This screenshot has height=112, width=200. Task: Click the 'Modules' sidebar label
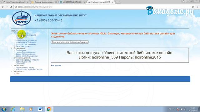pyautogui.click(x=15, y=31)
